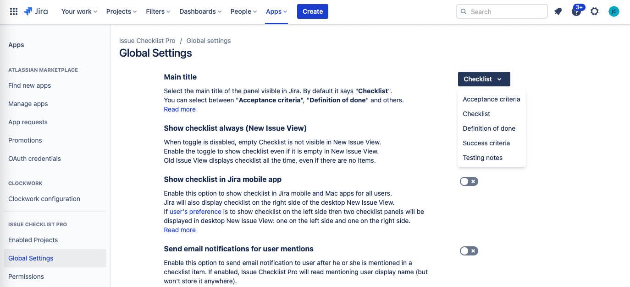Toggle Show checklist in Jira mobile app
The image size is (630, 287).
[x=469, y=181]
